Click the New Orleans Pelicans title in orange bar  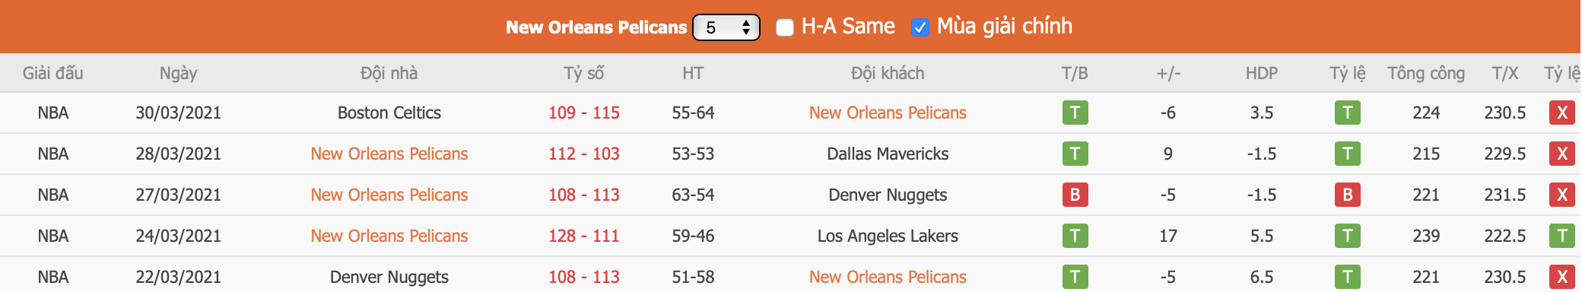point(596,27)
